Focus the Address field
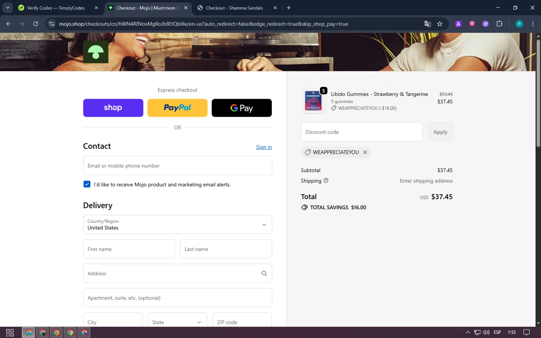The image size is (541, 338). 177,273
